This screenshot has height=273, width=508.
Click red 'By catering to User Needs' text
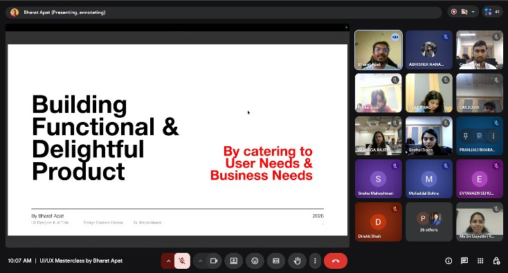(262, 163)
